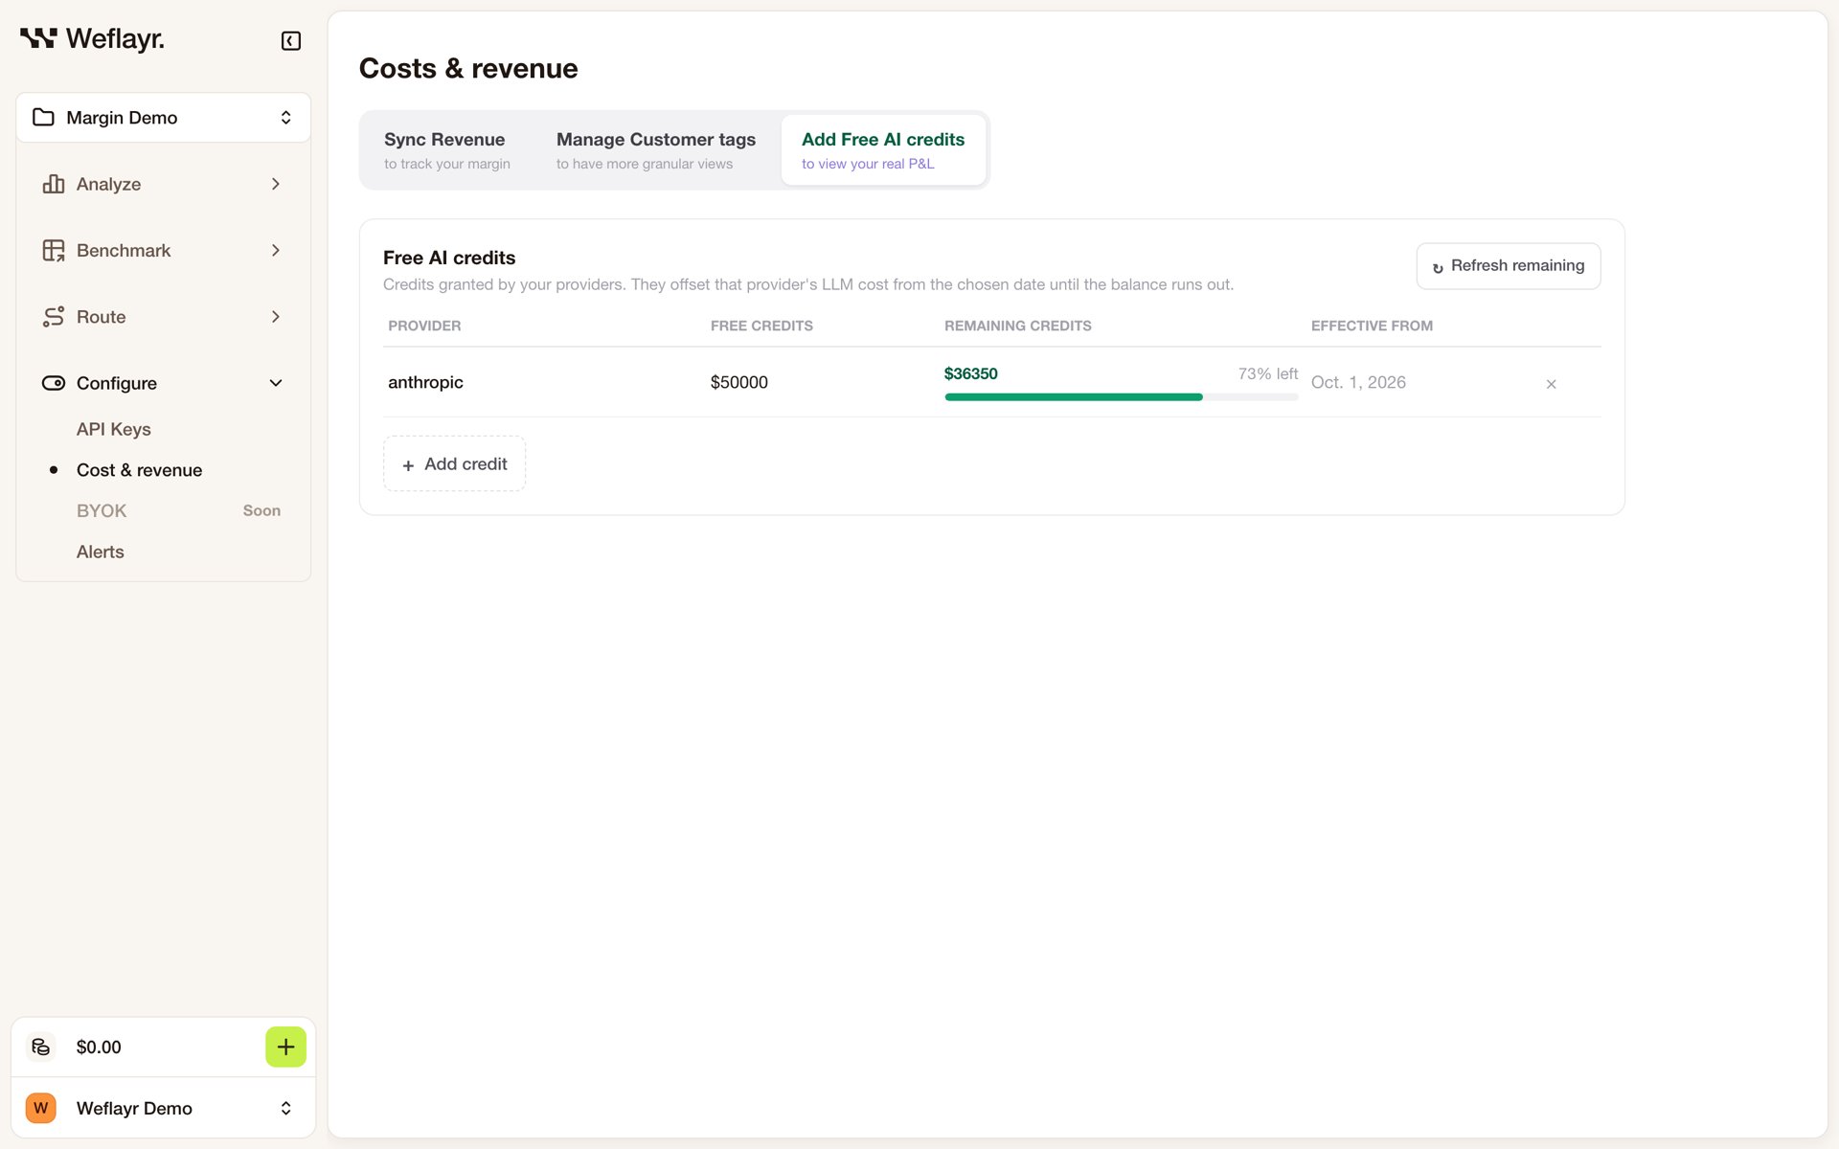
Task: Click the Oct. 1, 2026 effective date
Action: click(1358, 382)
